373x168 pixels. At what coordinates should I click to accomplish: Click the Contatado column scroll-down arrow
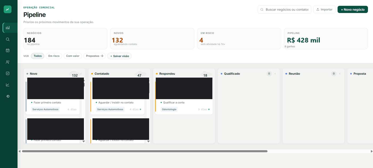[148, 141]
